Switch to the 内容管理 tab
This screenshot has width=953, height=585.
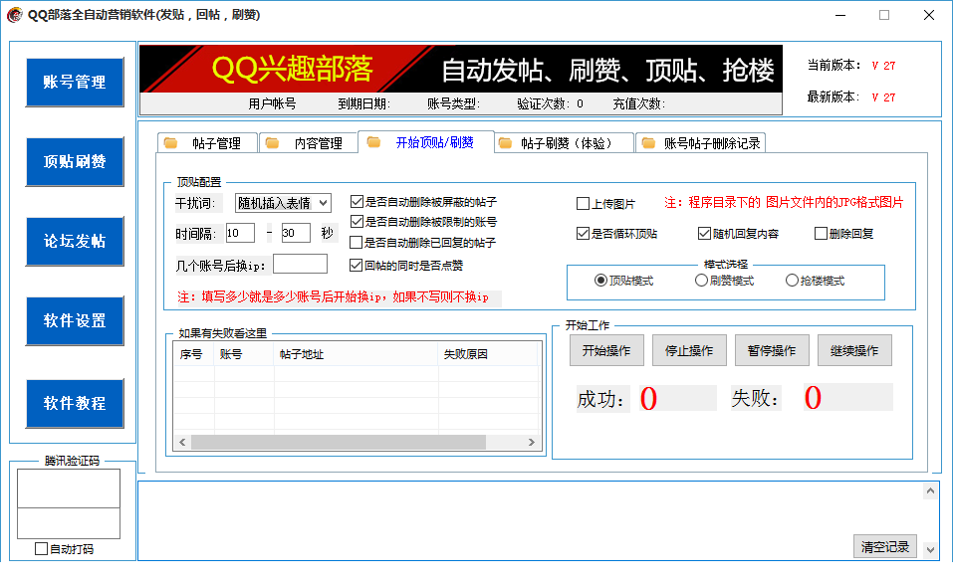(309, 142)
